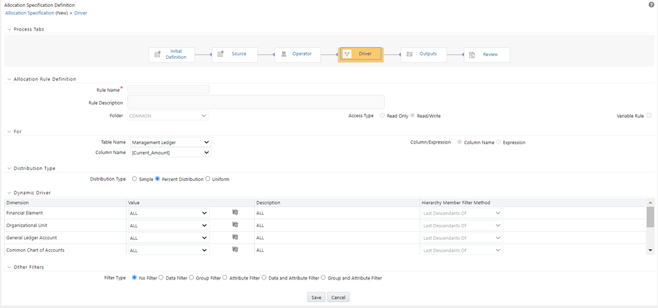Viewport: 658px width, 308px height.
Task: Go to the Initial Definition process tab
Action: click(x=172, y=55)
